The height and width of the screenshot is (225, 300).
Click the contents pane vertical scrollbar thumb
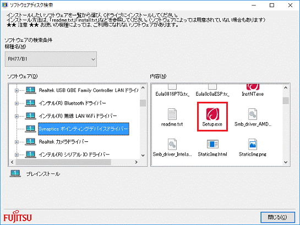(286, 101)
